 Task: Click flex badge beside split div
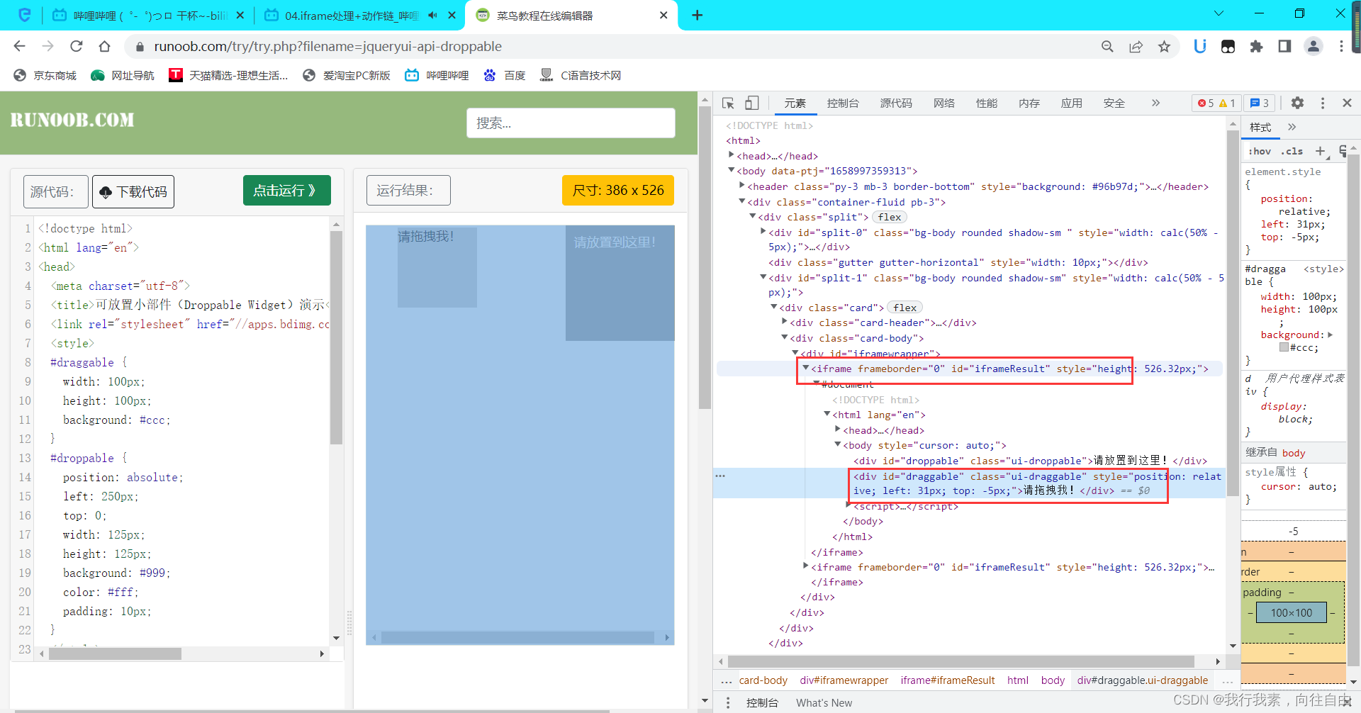click(x=890, y=217)
